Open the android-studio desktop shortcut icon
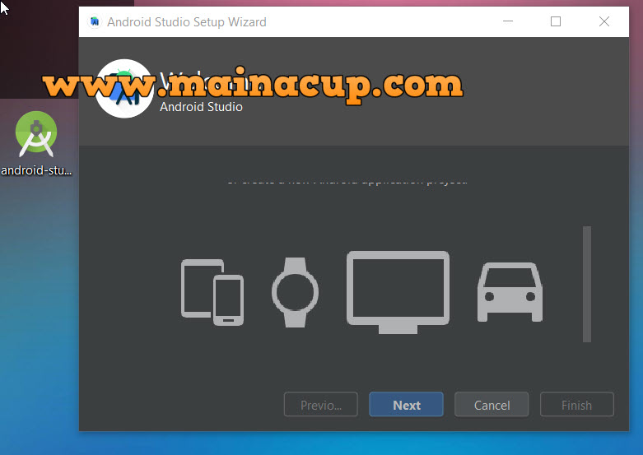This screenshot has width=643, height=455. (x=36, y=133)
